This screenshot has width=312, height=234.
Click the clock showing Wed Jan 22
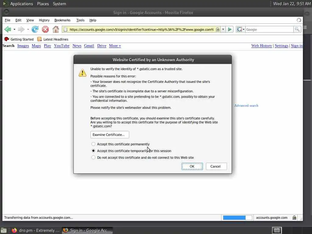[292, 4]
